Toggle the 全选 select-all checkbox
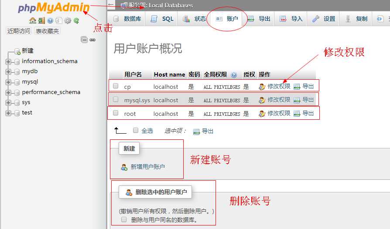The image size is (390, 229). pos(136,130)
